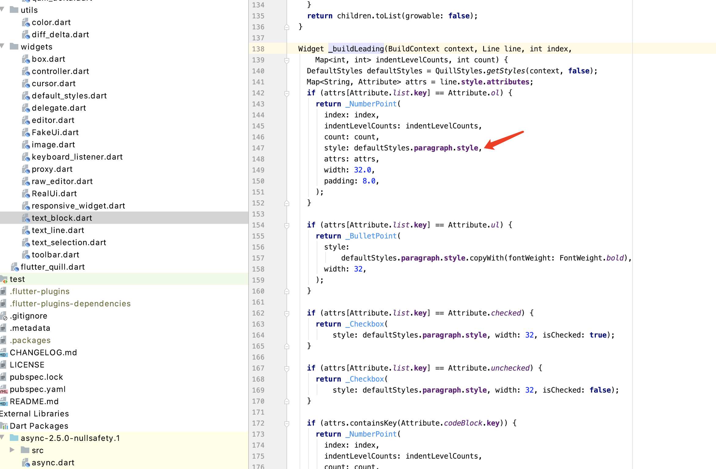This screenshot has height=469, width=716.
Task: Collapse the utils folder
Action: (2, 9)
